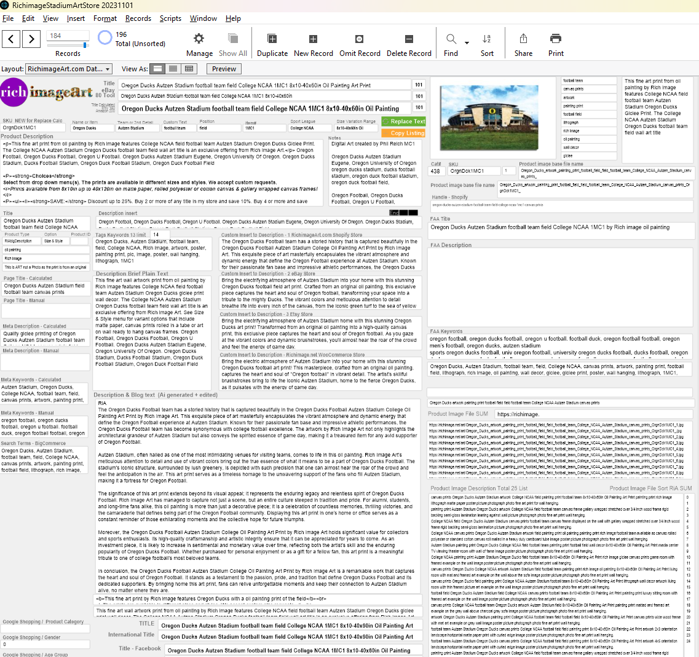Create a New Record from the toolbar
This screenshot has height=657, width=699.
click(313, 39)
